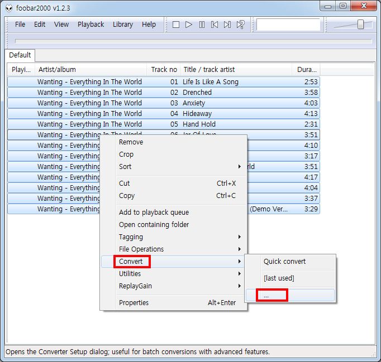
Task: Choose Quick convert in the submenu
Action: point(290,261)
